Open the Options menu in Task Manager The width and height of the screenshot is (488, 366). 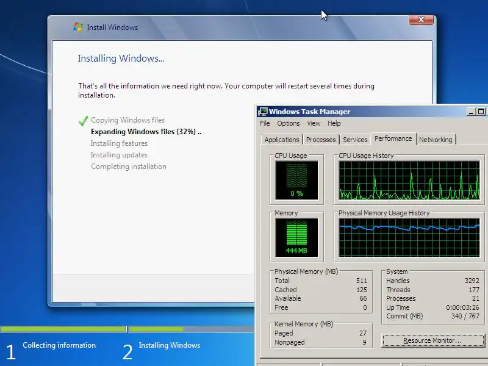point(288,123)
